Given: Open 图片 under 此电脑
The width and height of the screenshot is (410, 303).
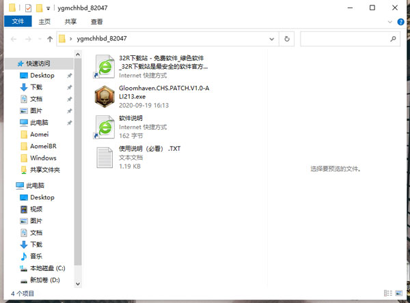Looking at the screenshot, I should tap(36, 220).
